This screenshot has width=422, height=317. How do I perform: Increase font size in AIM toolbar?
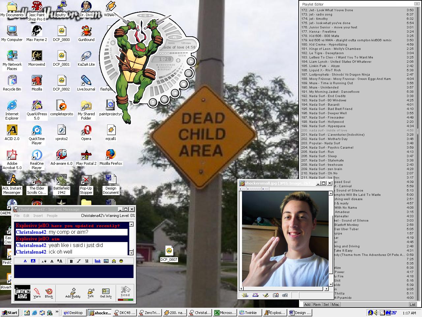[x=60, y=261]
